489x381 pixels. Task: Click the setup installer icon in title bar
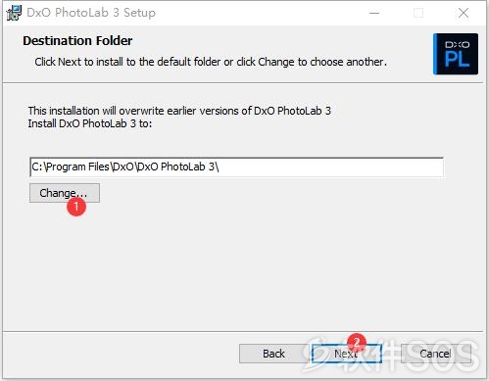pos(14,13)
